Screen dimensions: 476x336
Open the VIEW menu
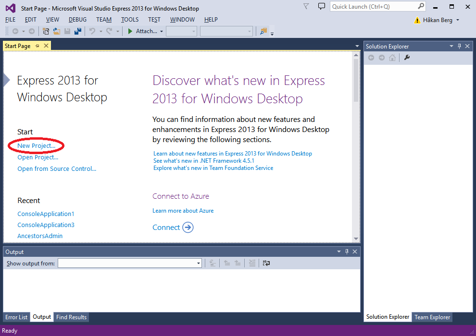pyautogui.click(x=52, y=20)
